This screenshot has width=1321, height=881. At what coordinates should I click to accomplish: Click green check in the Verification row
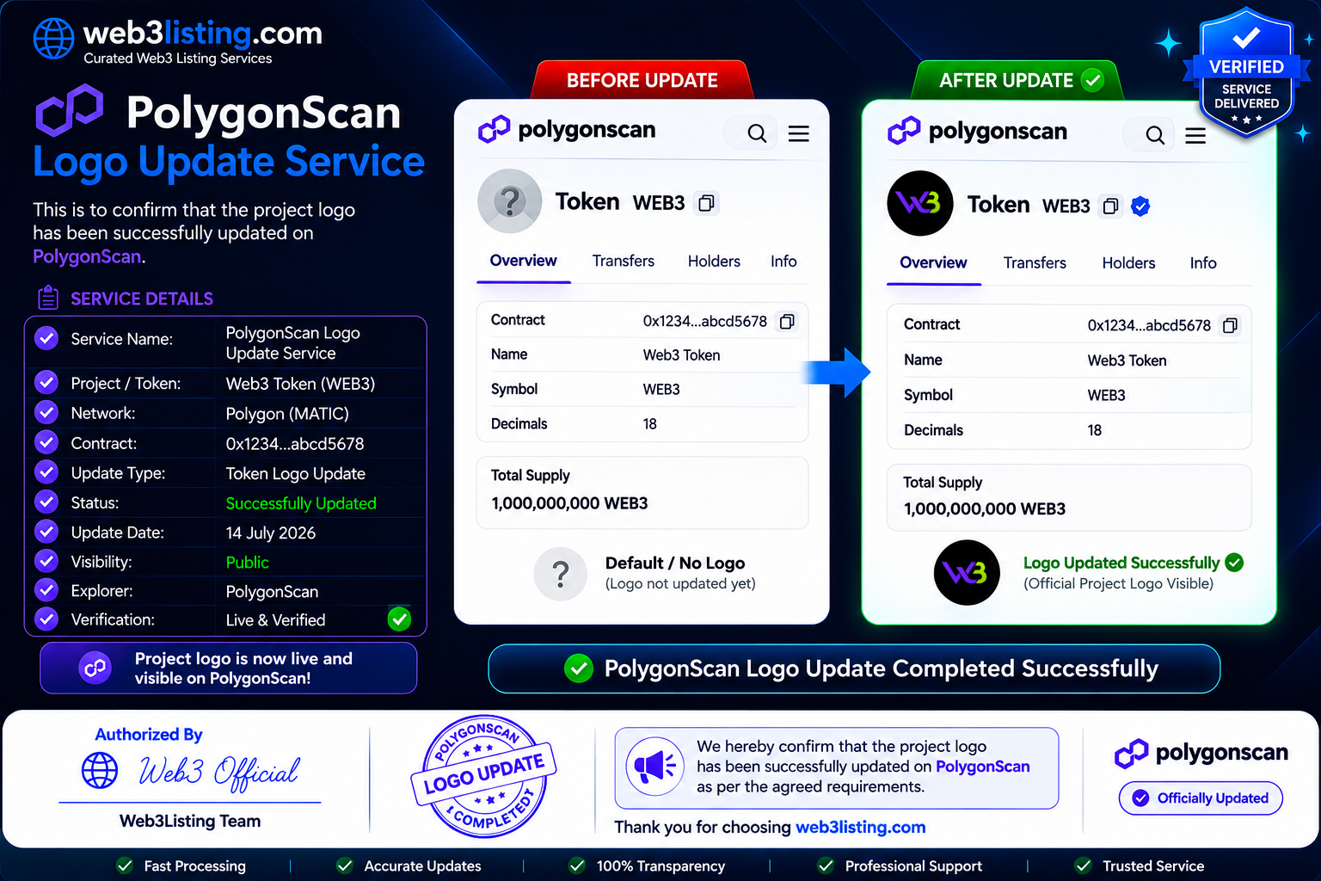click(x=399, y=619)
